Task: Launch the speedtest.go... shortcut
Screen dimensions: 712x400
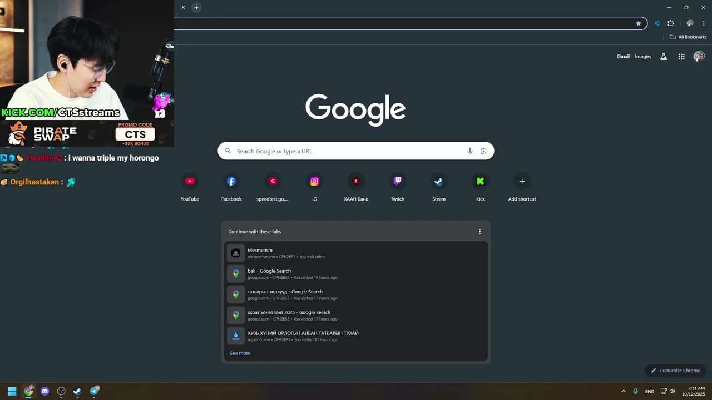Action: [x=273, y=188]
